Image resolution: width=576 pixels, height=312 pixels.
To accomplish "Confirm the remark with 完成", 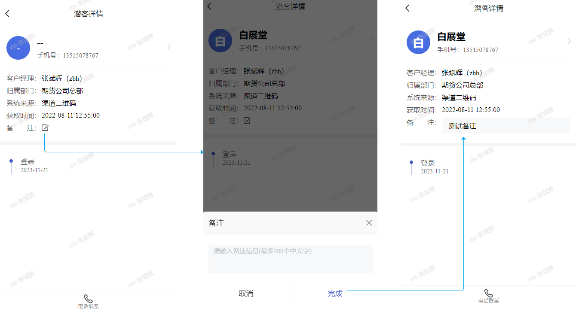I will 335,294.
